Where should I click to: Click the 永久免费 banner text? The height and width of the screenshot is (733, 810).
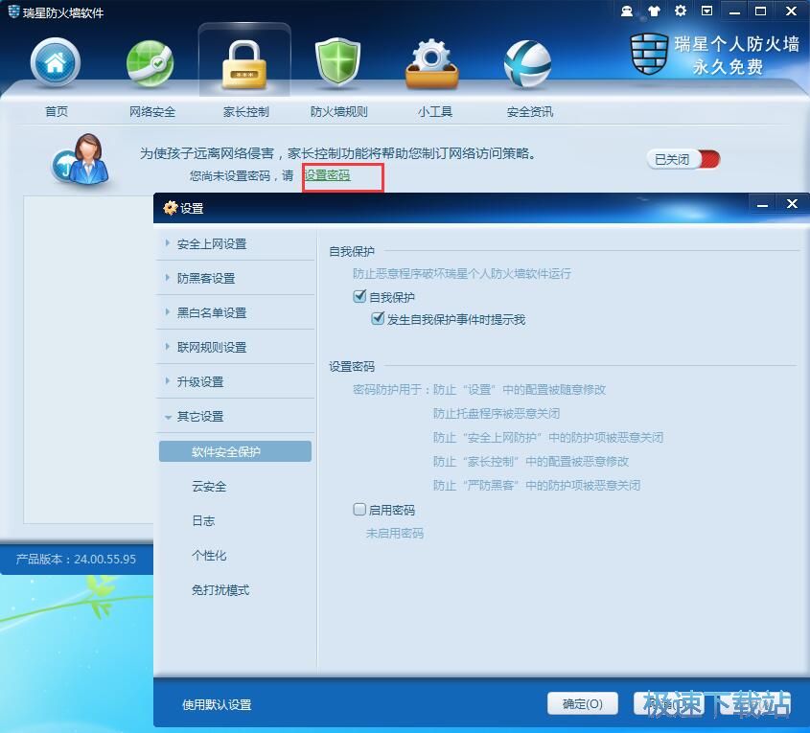click(728, 67)
